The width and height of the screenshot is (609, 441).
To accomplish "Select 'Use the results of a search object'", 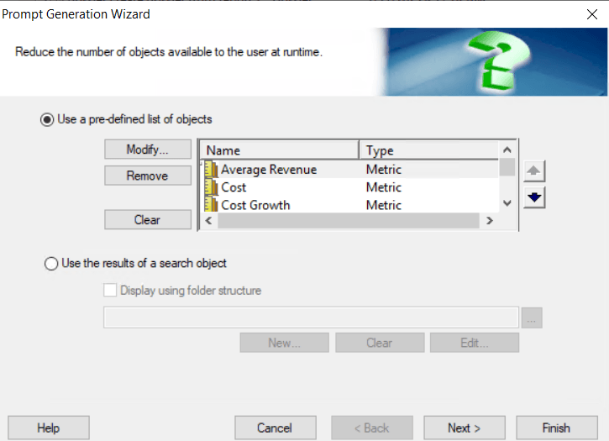I will pos(51,264).
